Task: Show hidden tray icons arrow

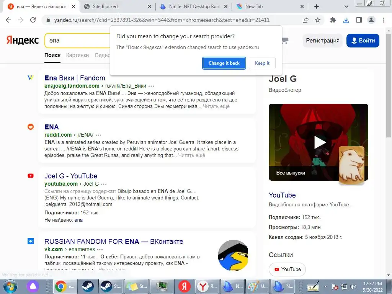Action: (325, 287)
